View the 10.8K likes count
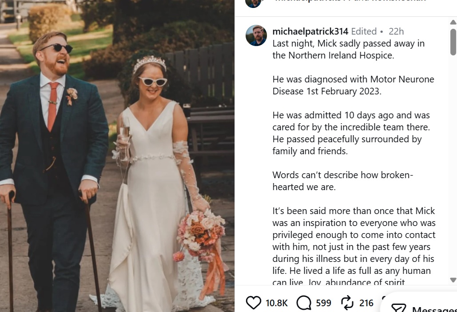This screenshot has height=312, width=457. 277,303
